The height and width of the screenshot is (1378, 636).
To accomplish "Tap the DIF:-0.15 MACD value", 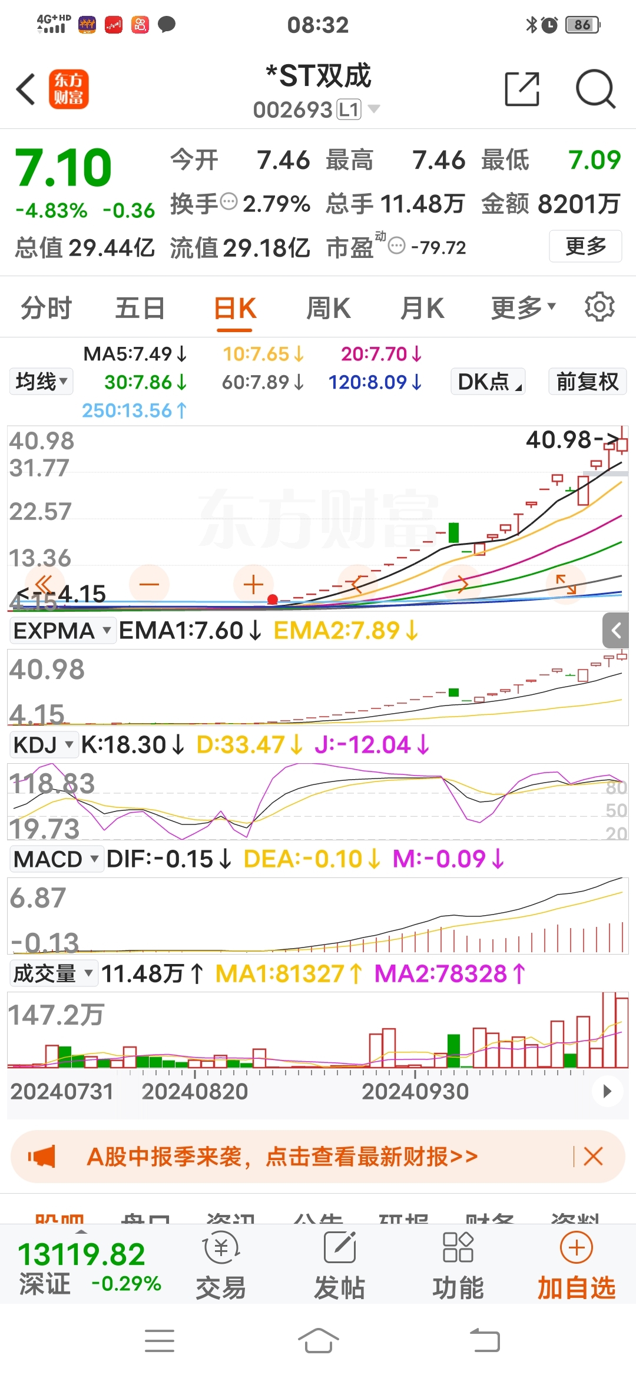I will pyautogui.click(x=169, y=859).
